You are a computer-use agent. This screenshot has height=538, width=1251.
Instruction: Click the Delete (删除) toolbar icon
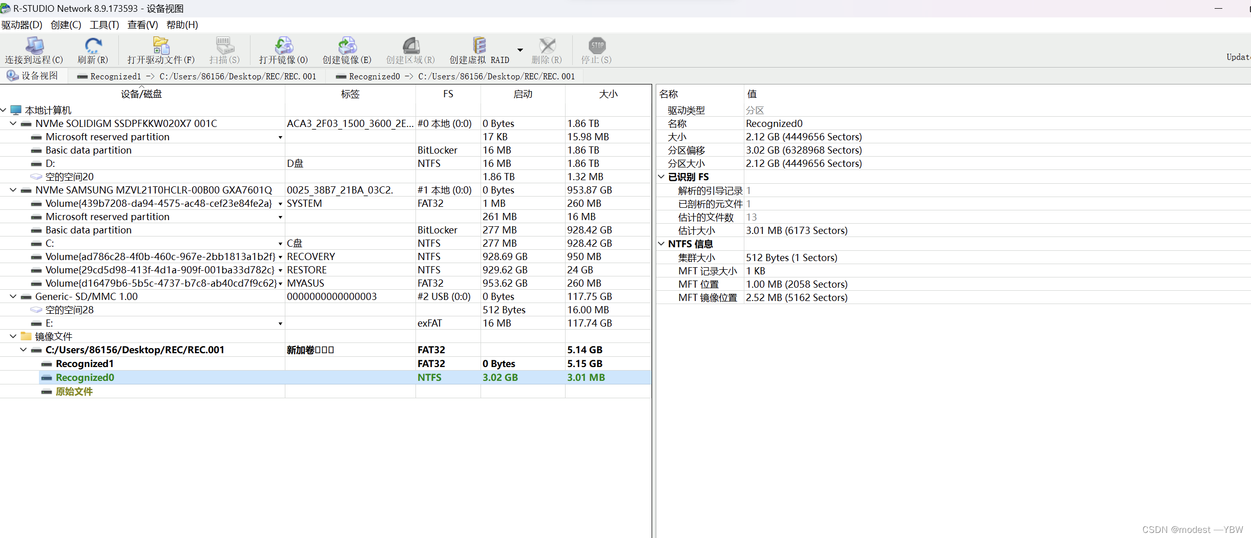(x=547, y=46)
